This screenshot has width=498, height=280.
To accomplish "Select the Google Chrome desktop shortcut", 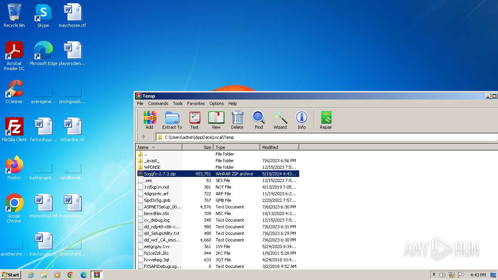I will point(14,208).
